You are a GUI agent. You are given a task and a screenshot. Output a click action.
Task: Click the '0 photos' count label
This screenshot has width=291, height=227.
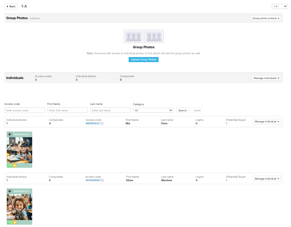point(34,18)
